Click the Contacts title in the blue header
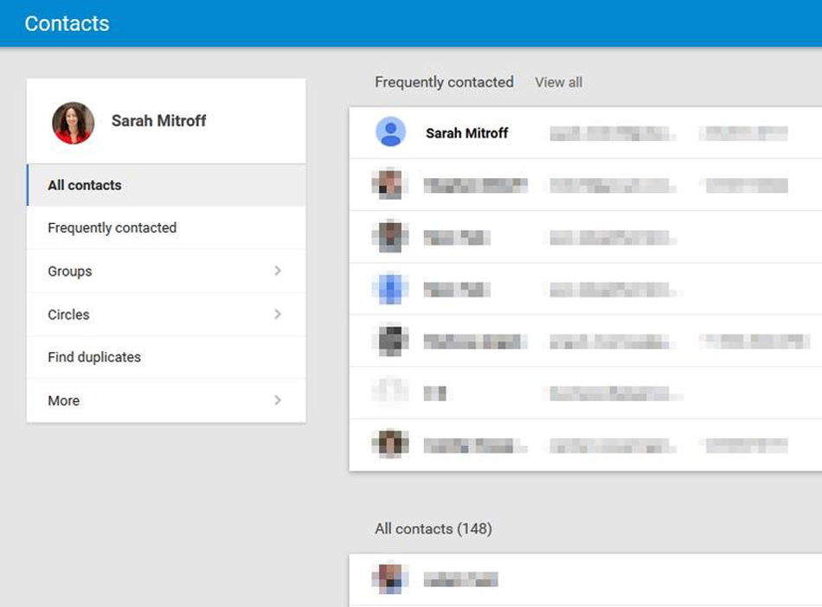 pos(67,23)
